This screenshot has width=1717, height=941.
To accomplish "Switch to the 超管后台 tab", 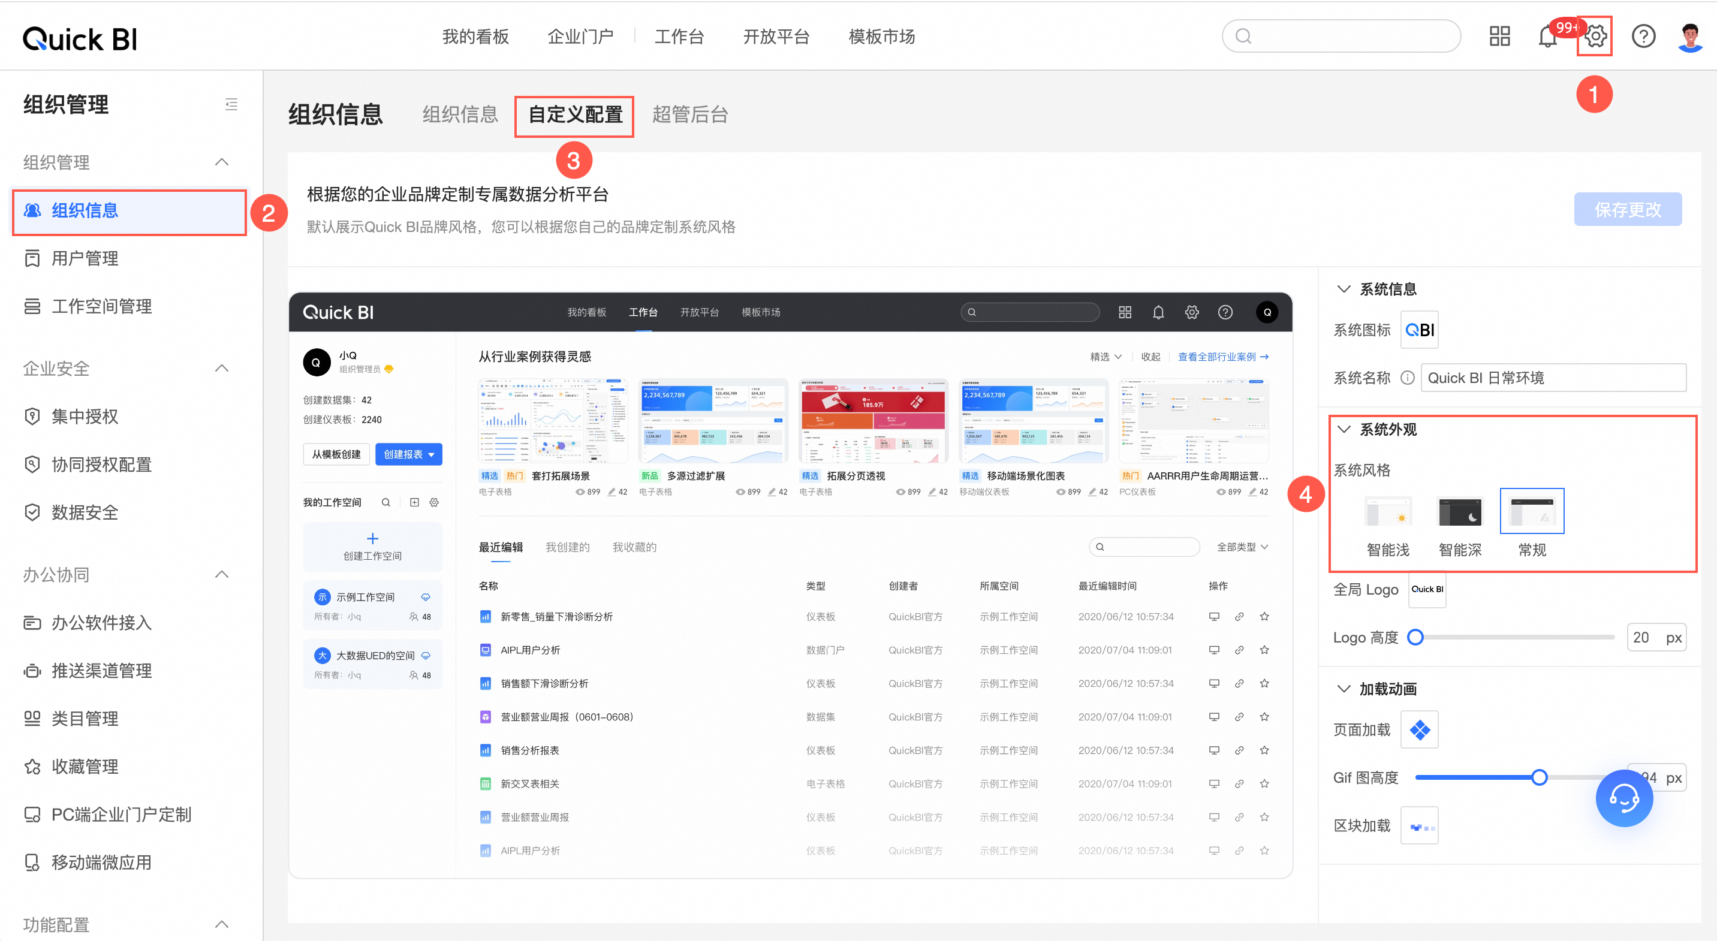I will tap(689, 114).
